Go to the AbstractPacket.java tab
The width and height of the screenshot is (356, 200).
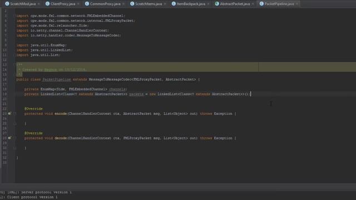[x=235, y=4]
